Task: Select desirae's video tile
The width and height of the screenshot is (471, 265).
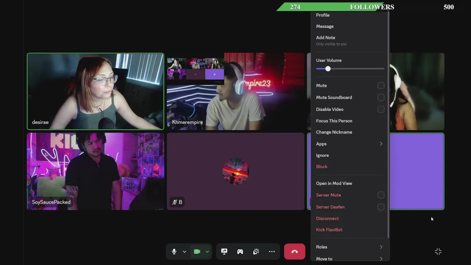Action: point(95,91)
